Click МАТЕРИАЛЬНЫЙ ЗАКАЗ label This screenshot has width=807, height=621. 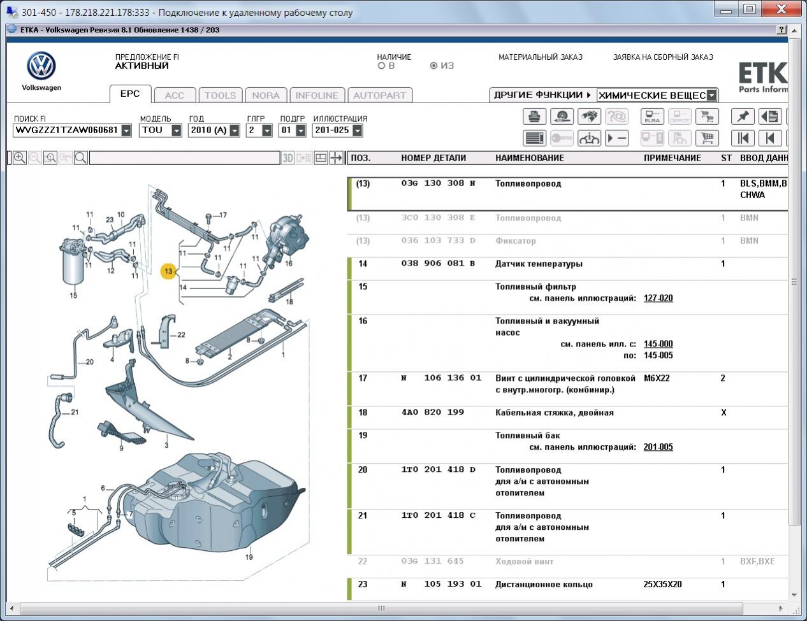tap(541, 57)
